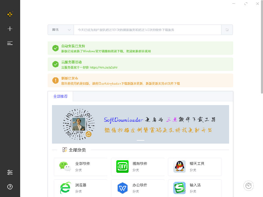This screenshot has width=263, height=197.
Task: Click the search icon beside the search box
Action: 227,30
